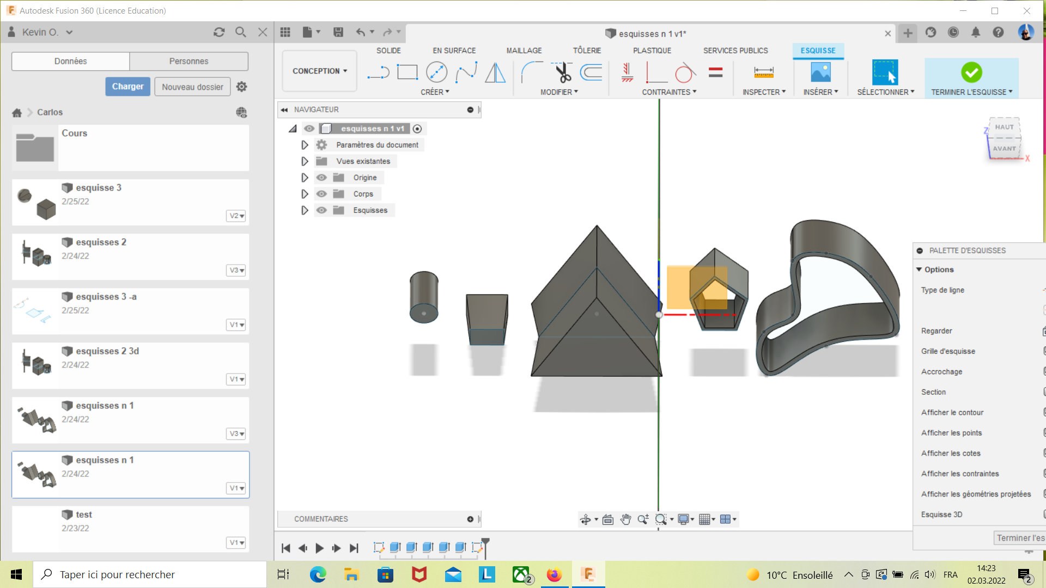The width and height of the screenshot is (1046, 588).
Task: Open Firefox from the taskbar
Action: point(554,574)
